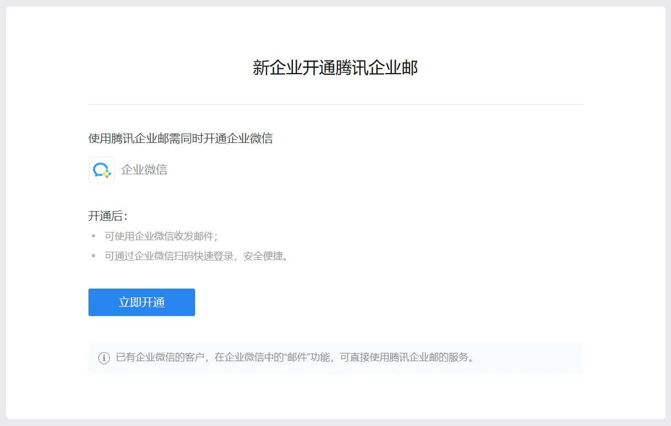Click the bullet dot before 可通过企业微信扫码快速登录
This screenshot has width=671, height=426.
pos(93,256)
